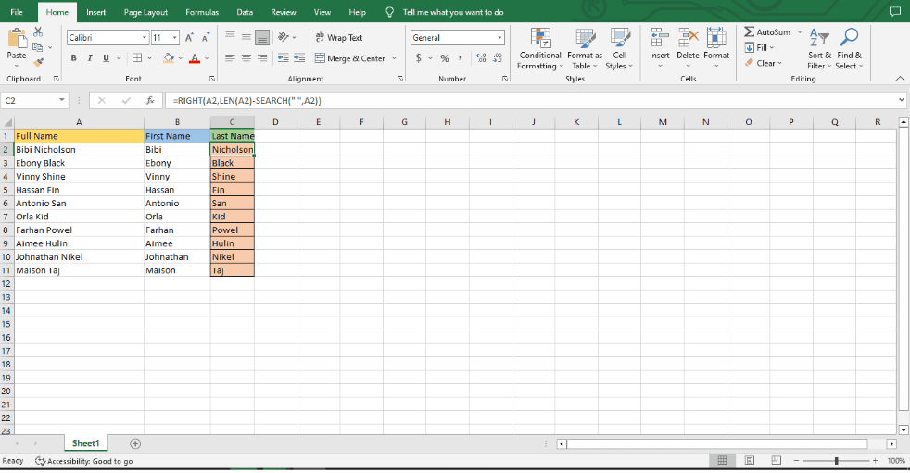Toggle Wrap Text on selected cell
Screen dimensions: 910x473
tap(339, 38)
